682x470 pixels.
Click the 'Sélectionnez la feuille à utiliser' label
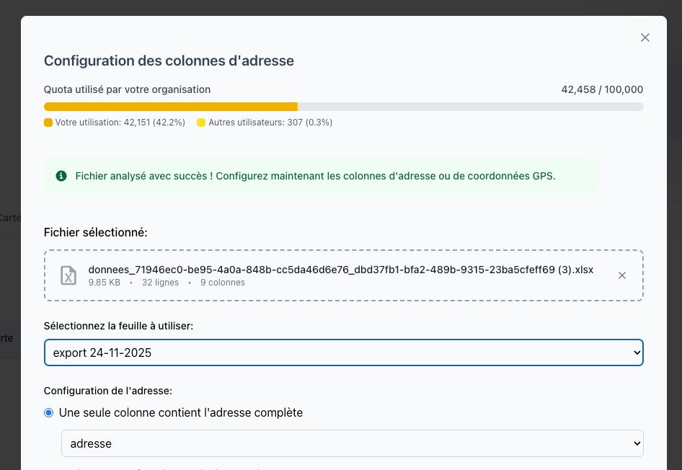coord(118,326)
